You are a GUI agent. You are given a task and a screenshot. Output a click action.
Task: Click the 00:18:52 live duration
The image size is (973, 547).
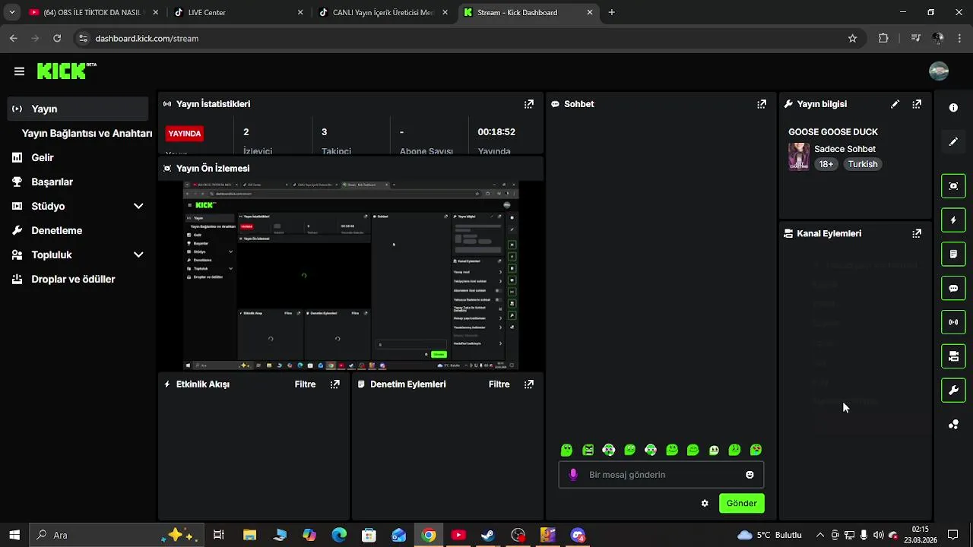tap(496, 132)
